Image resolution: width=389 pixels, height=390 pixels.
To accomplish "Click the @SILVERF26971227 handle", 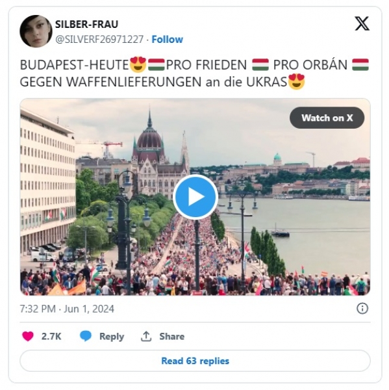I will [x=99, y=39].
